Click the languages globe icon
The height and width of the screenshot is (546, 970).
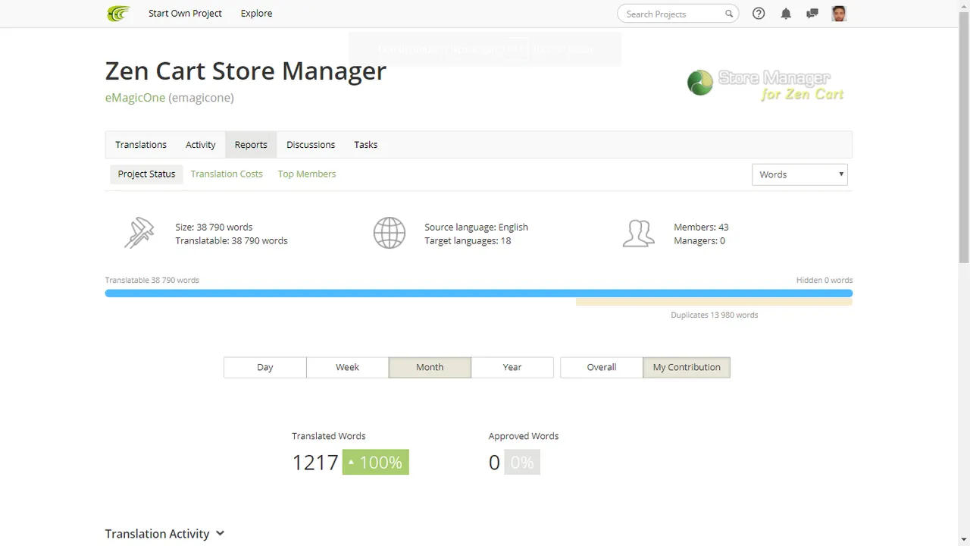pyautogui.click(x=390, y=233)
